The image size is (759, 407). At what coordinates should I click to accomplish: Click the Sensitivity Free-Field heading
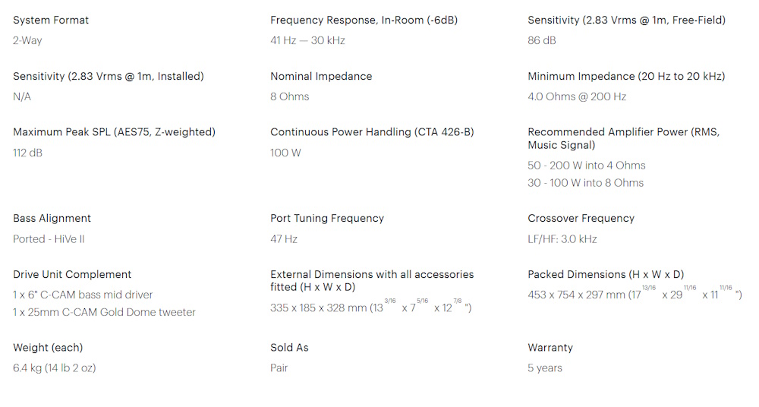[626, 20]
